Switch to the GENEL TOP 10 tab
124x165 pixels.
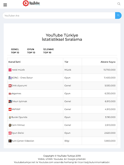[15, 51]
